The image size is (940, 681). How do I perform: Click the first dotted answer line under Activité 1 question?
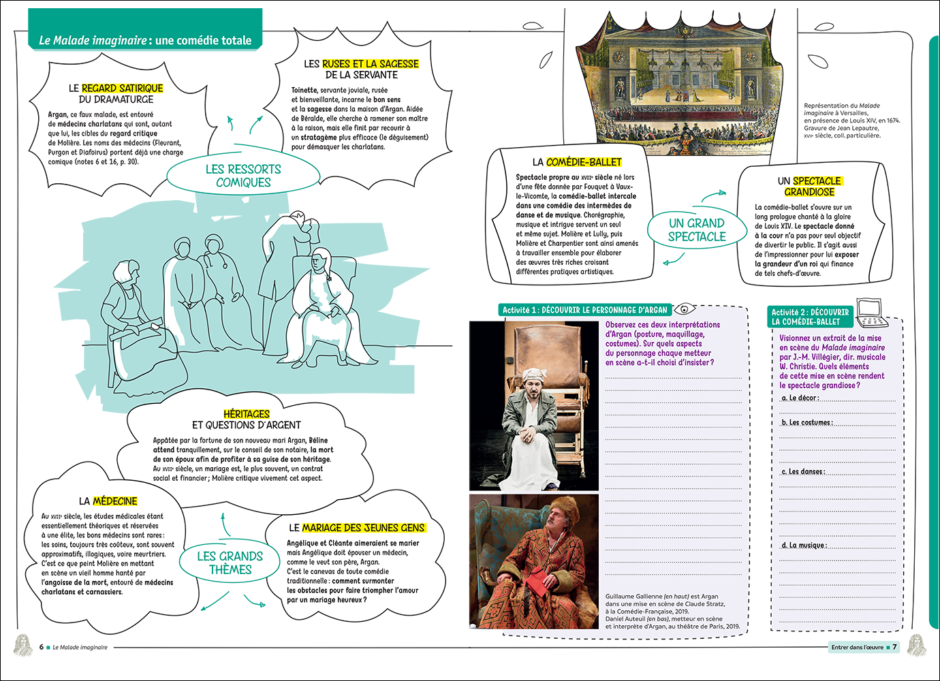[x=673, y=377]
